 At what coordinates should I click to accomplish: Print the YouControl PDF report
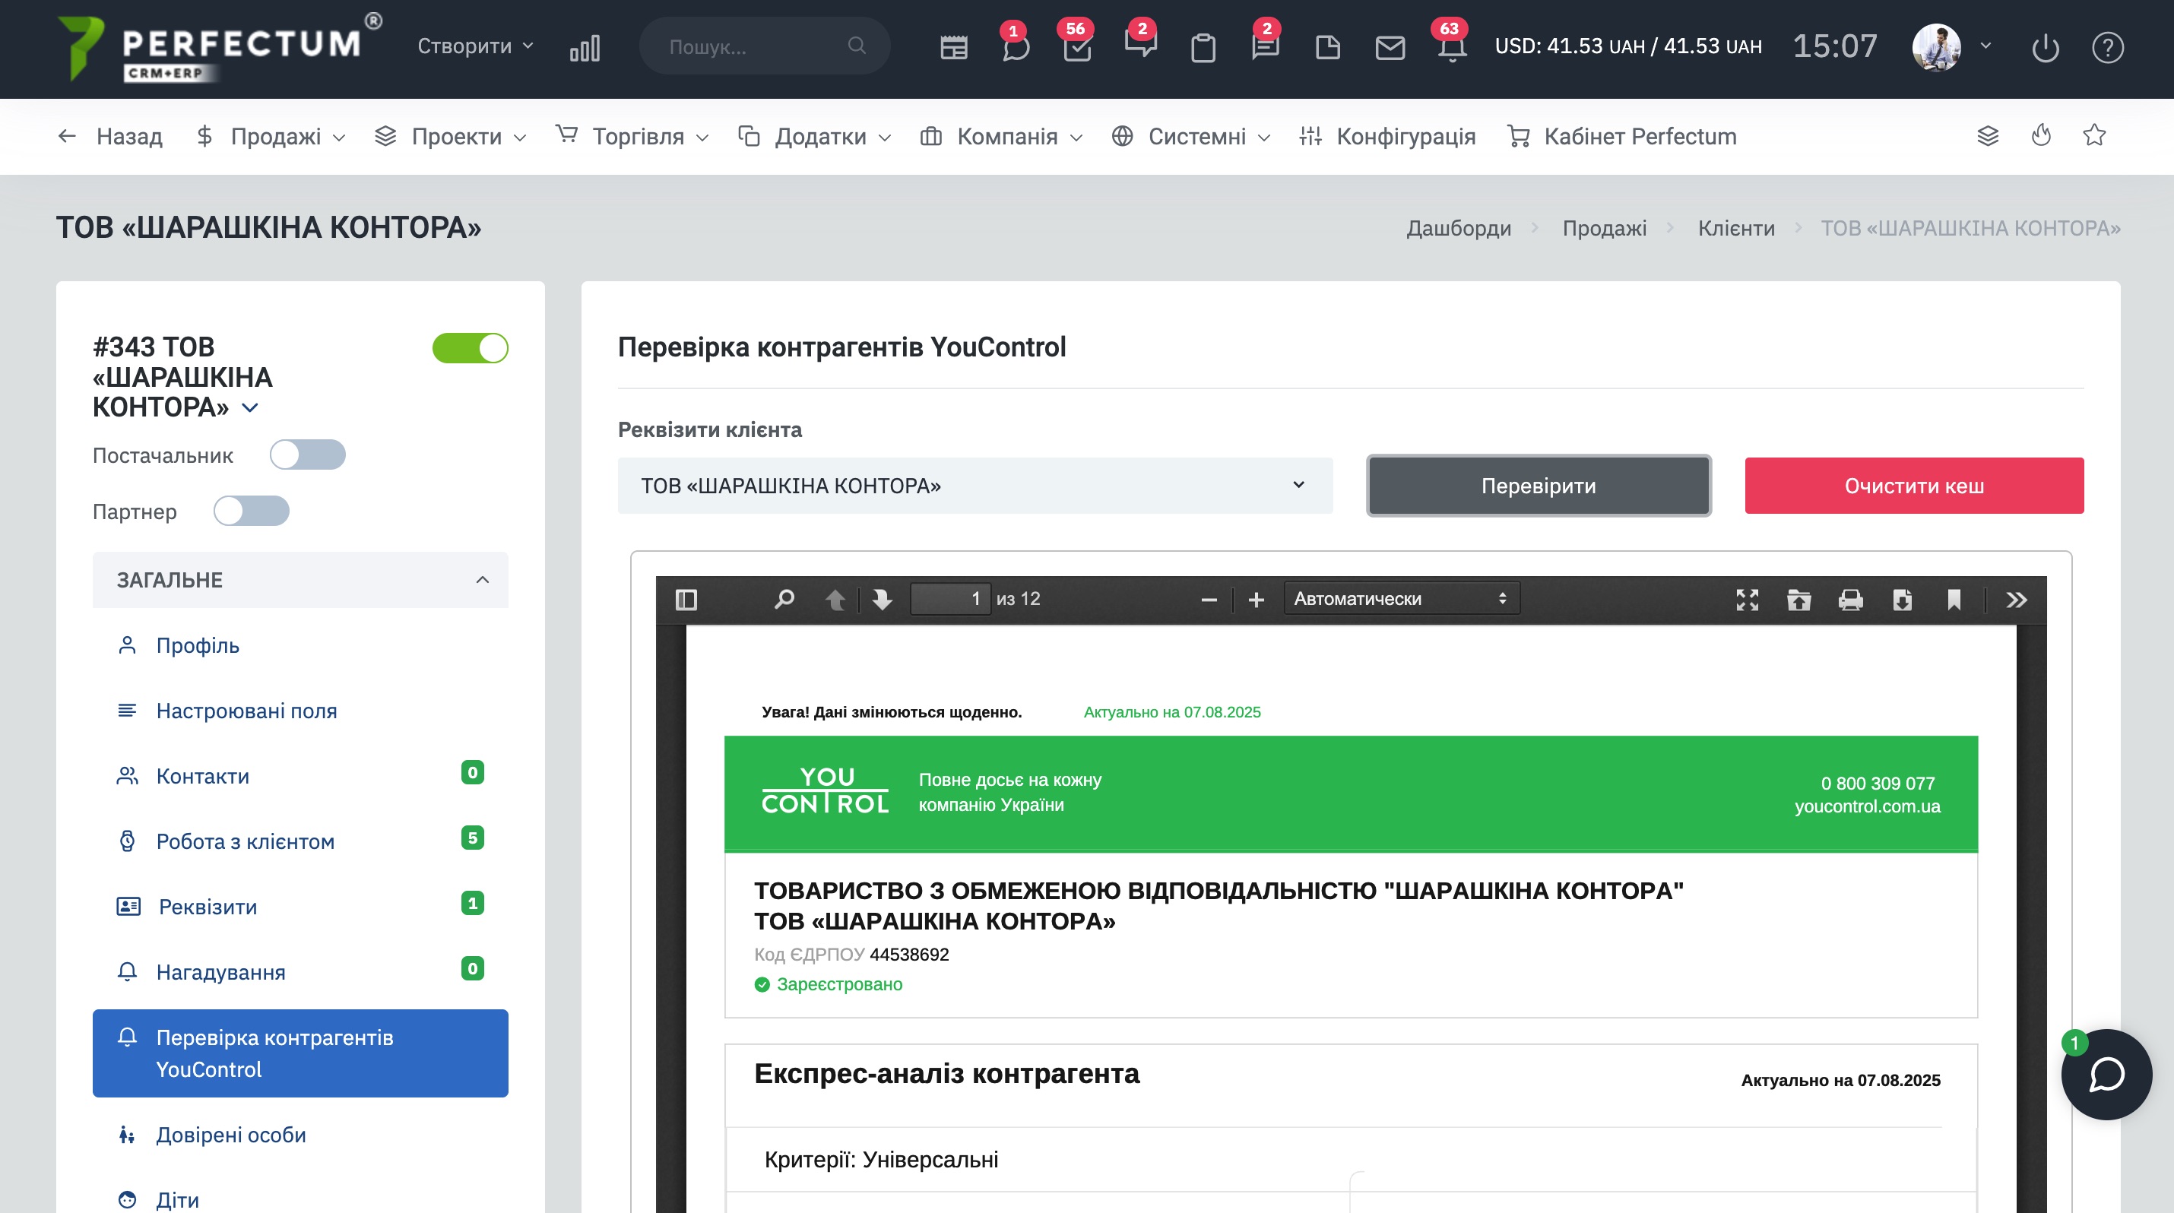1850,600
